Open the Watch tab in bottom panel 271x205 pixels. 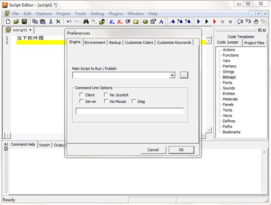44,145
